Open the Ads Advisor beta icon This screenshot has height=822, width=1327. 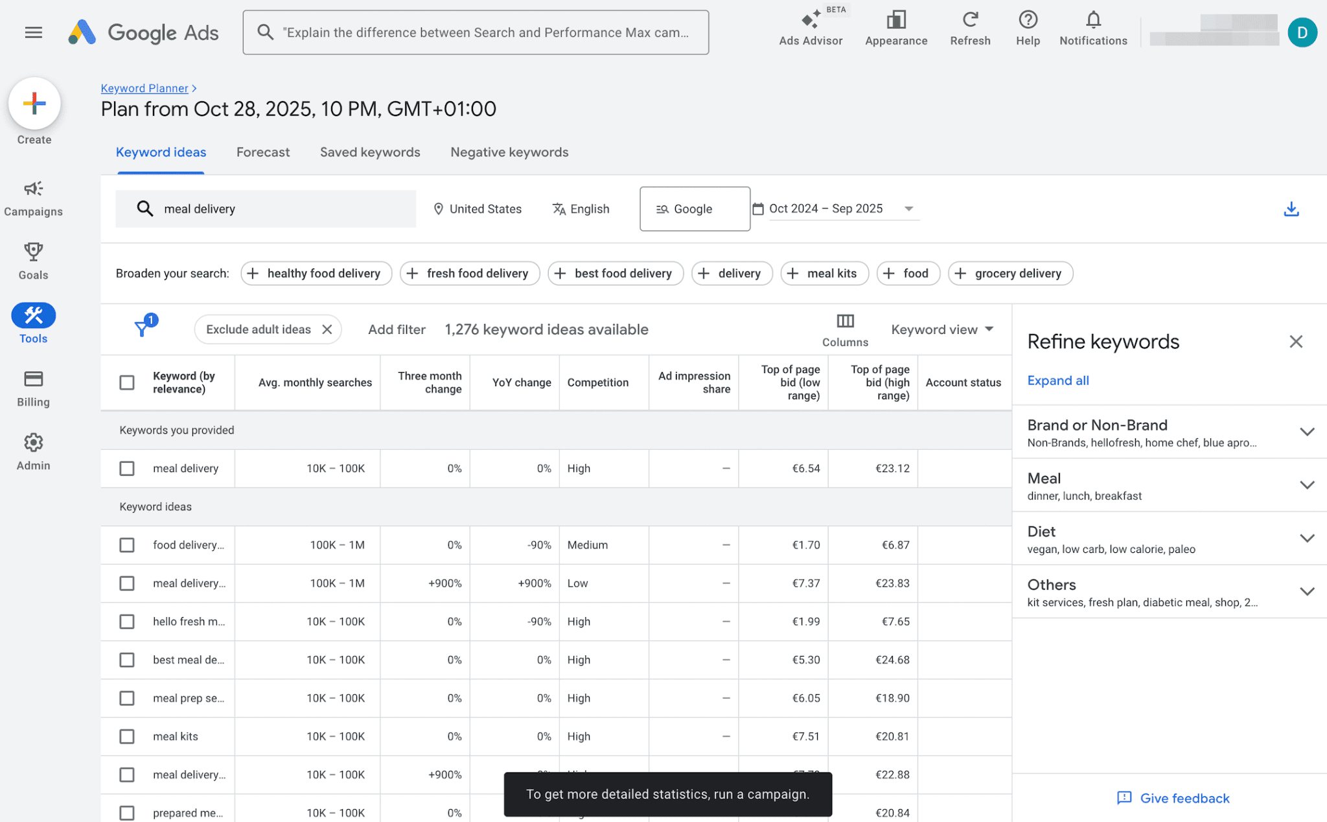tap(811, 21)
